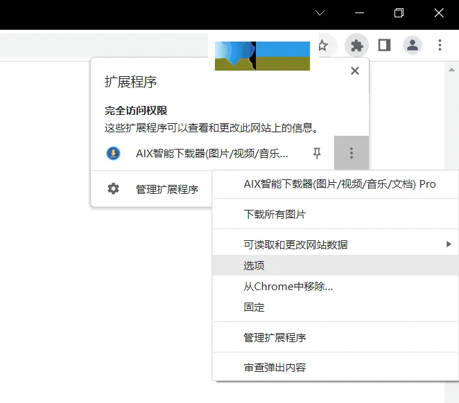Open the Chrome three-dot main menu

(440, 45)
